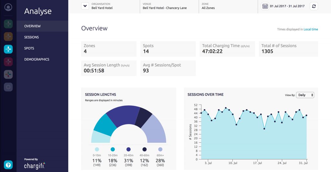The height and width of the screenshot is (172, 331).
Task: Click the Analyse sidebar heading
Action: pyautogui.click(x=38, y=11)
